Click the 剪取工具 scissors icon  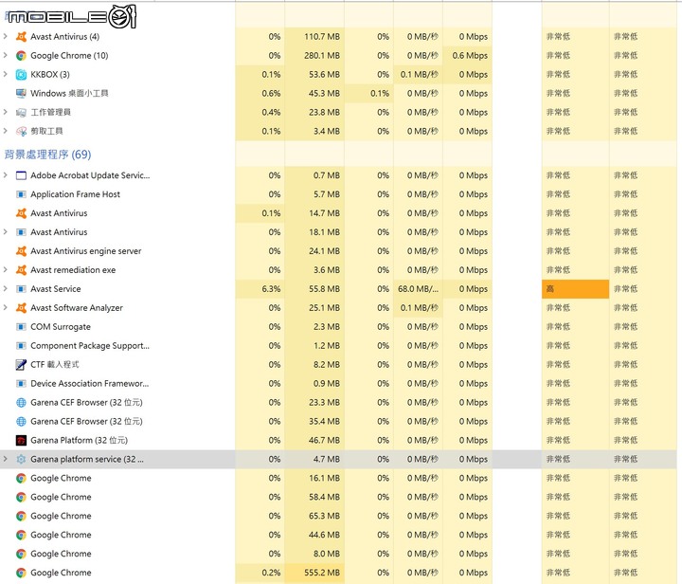pos(21,131)
